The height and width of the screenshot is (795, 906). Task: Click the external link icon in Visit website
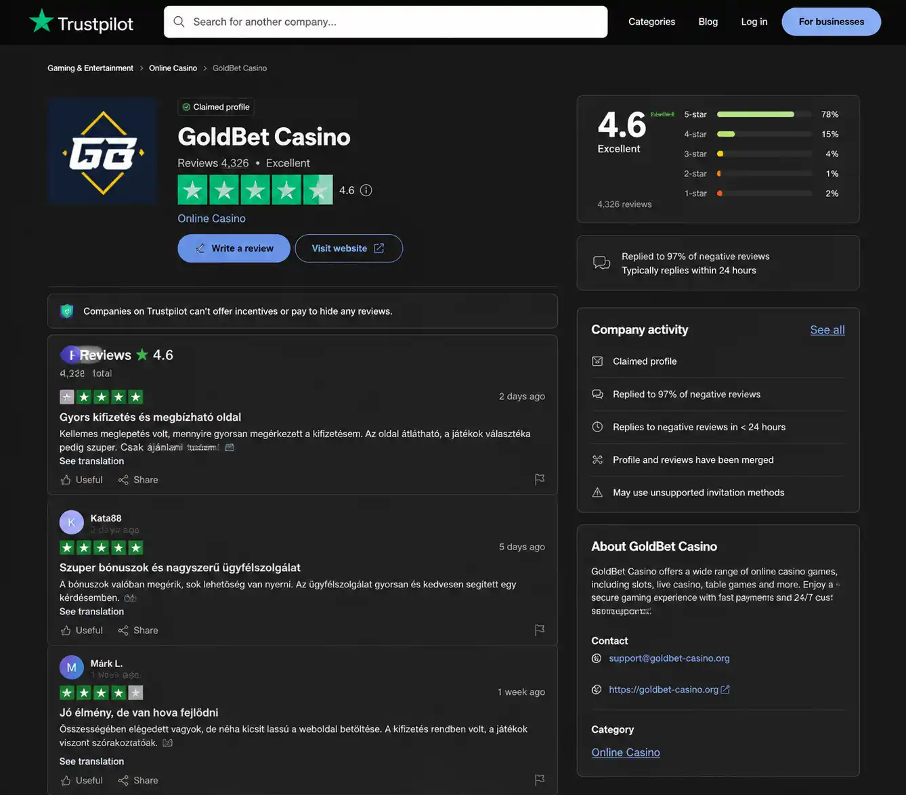[379, 248]
